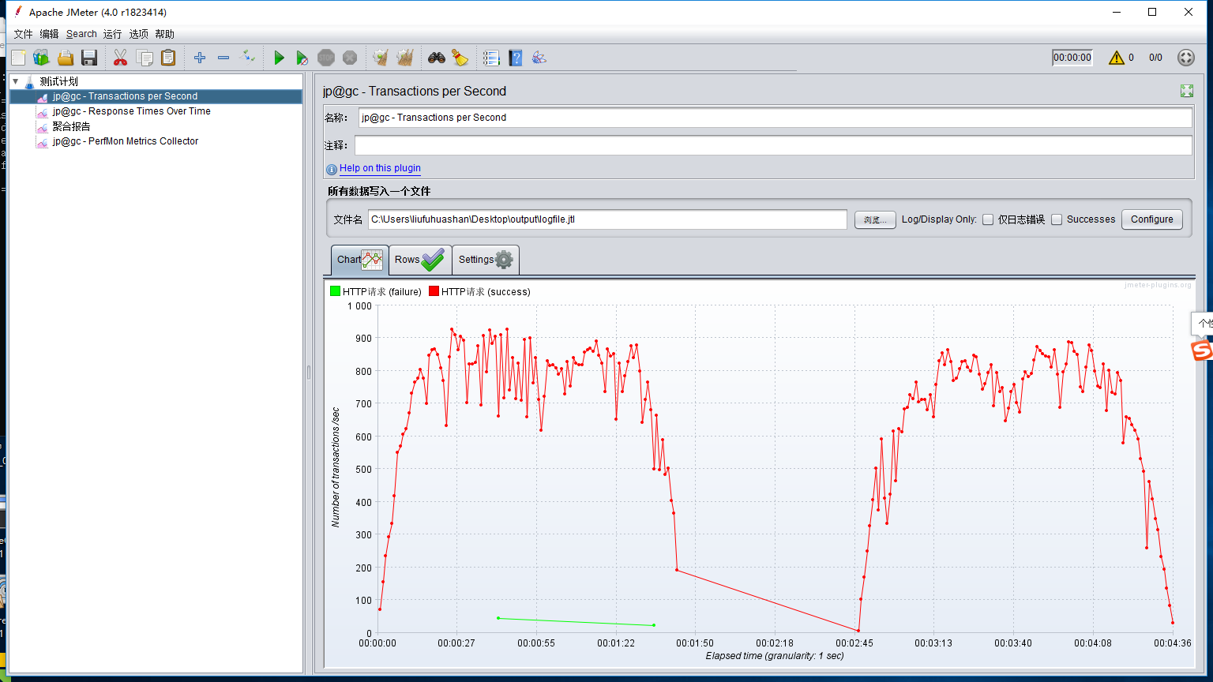
Task: Focus the 名称 name input field
Action: click(775, 118)
